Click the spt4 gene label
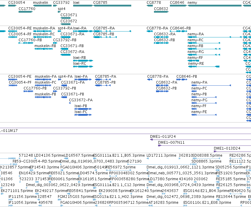This screenshot has width=251, height=207. click(61, 9)
